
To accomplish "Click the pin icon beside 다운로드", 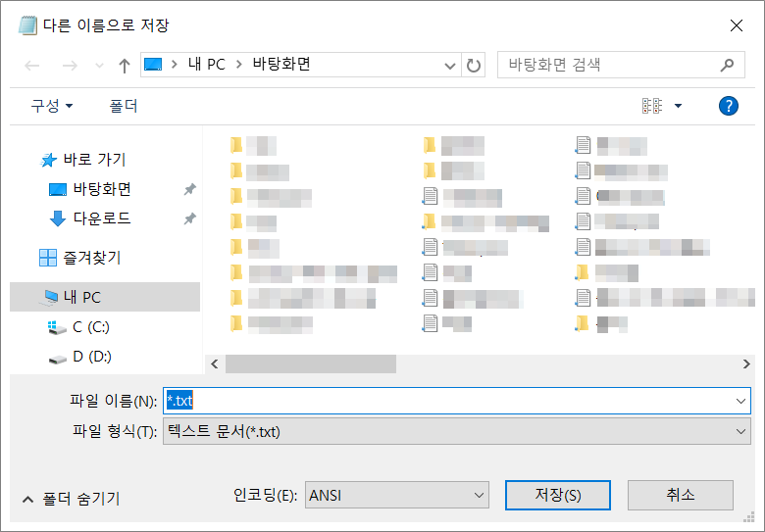I will pyautogui.click(x=190, y=218).
